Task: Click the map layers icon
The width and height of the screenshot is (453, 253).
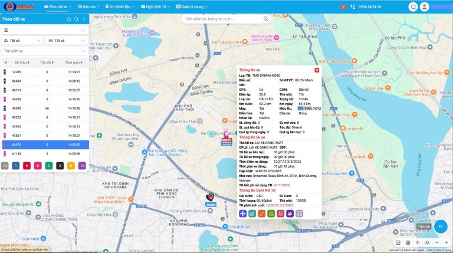Action: [x=427, y=243]
